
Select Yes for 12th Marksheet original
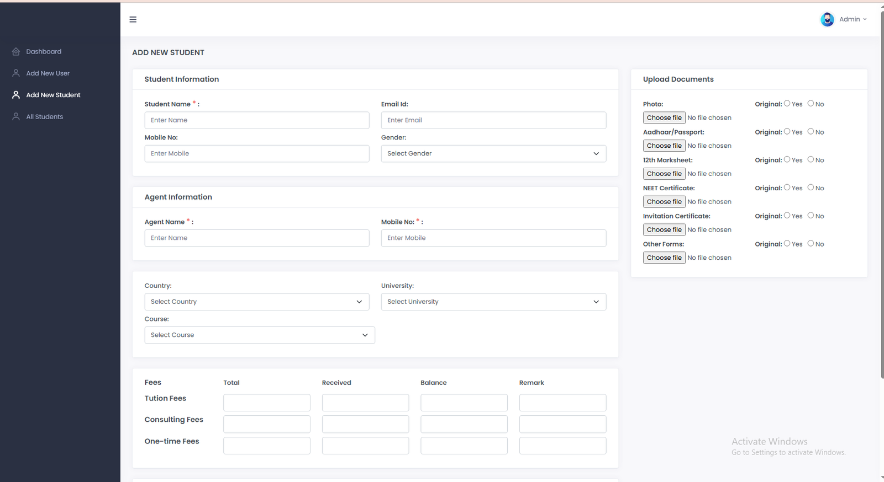tap(787, 159)
